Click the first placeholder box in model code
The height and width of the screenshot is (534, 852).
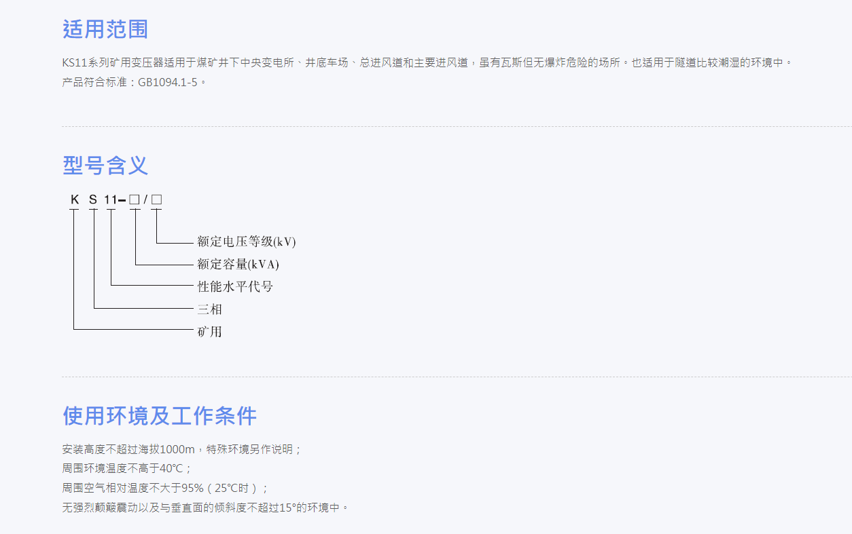point(135,199)
